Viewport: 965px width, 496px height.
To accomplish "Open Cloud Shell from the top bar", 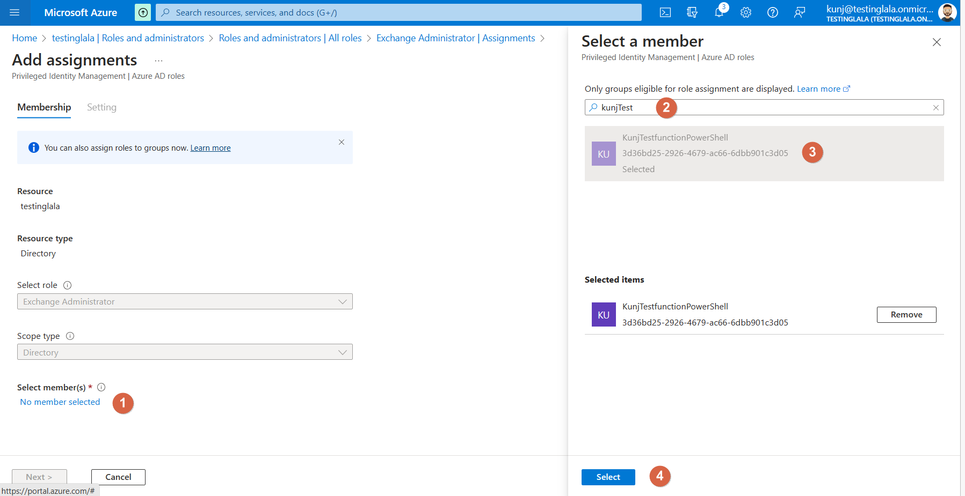I will 665,12.
